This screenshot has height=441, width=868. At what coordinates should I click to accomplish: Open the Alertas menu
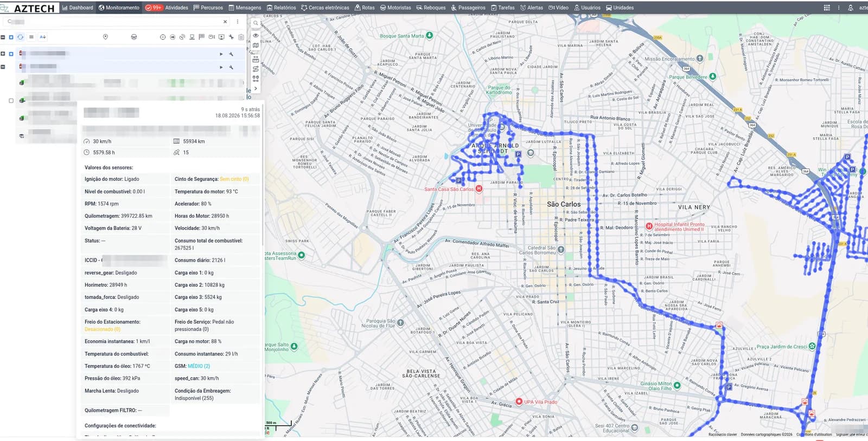pos(532,8)
